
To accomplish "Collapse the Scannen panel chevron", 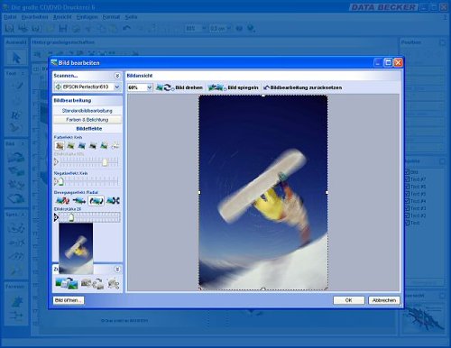I will pyautogui.click(x=117, y=76).
